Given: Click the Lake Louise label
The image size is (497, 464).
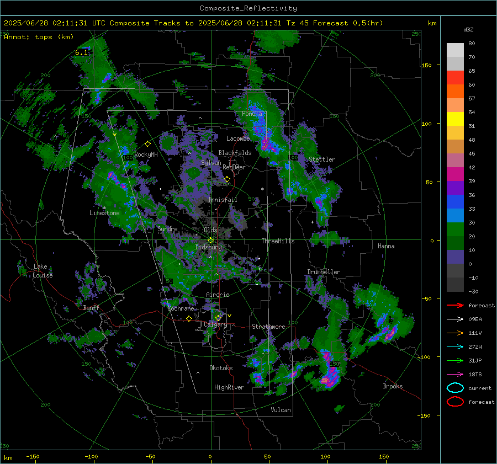Looking at the screenshot, I should 43,271.
